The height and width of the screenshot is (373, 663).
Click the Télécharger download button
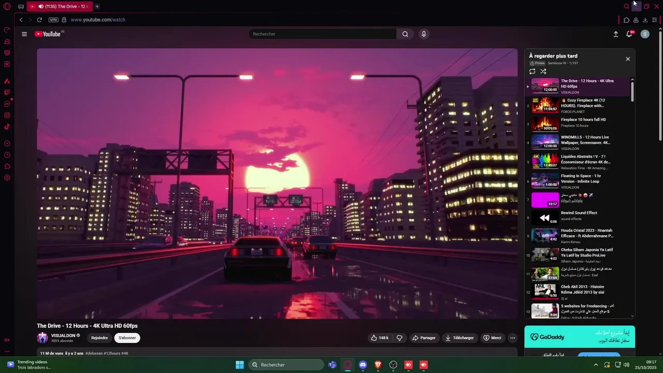(459, 338)
